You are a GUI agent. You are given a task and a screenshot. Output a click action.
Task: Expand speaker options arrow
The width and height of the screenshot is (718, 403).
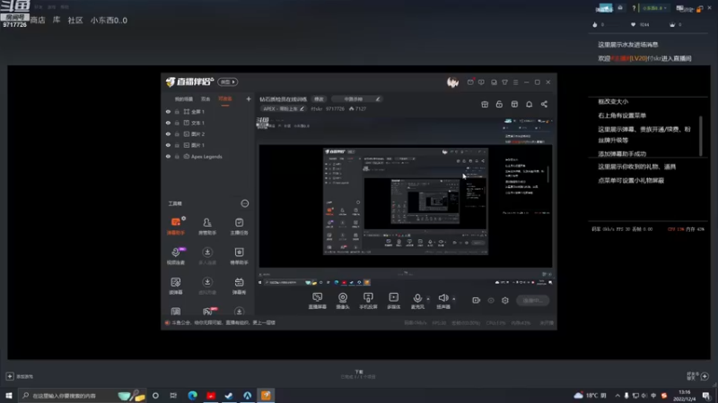coord(454,299)
